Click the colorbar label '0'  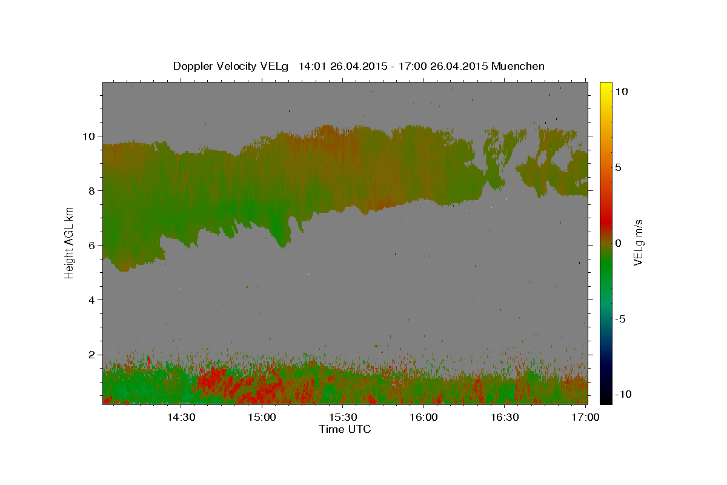(x=619, y=243)
